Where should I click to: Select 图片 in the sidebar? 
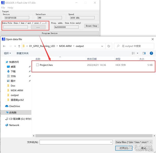(x=11, y=81)
